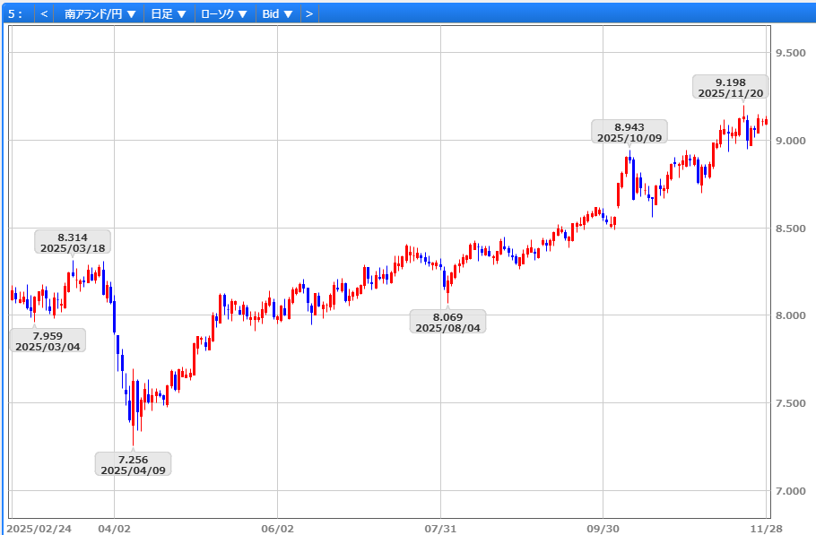The width and height of the screenshot is (816, 535).
Task: Click the 2025/02/24 start date label
Action: click(x=39, y=528)
